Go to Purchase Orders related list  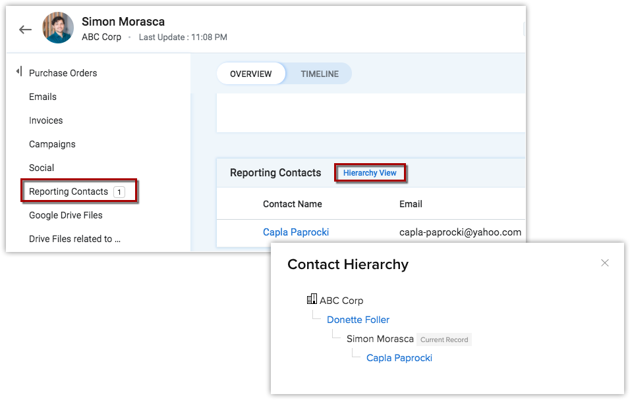[63, 73]
